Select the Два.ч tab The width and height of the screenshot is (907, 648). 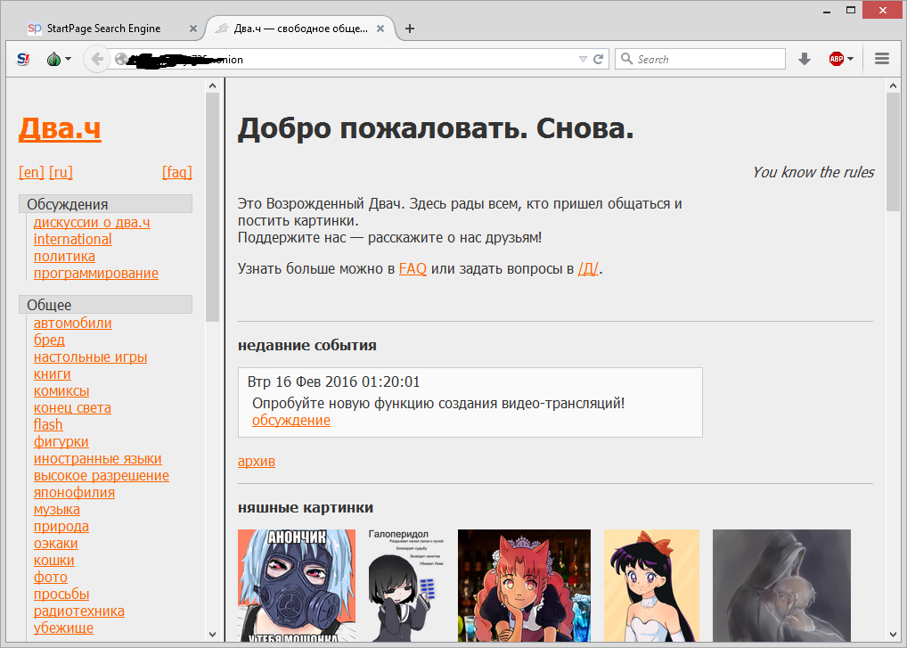(299, 29)
